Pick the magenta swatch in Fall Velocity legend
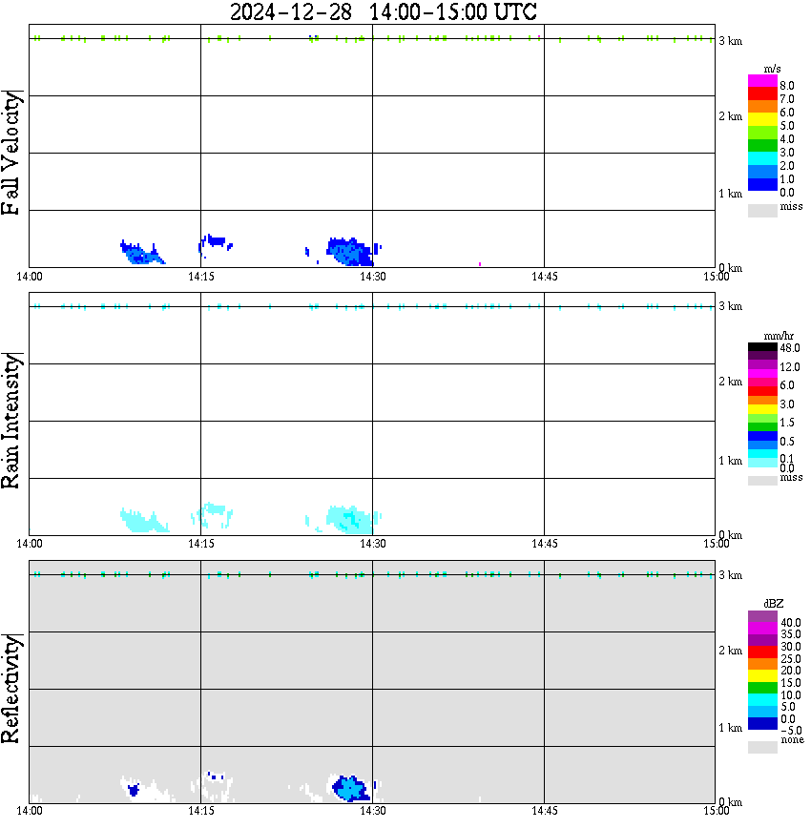 click(762, 81)
